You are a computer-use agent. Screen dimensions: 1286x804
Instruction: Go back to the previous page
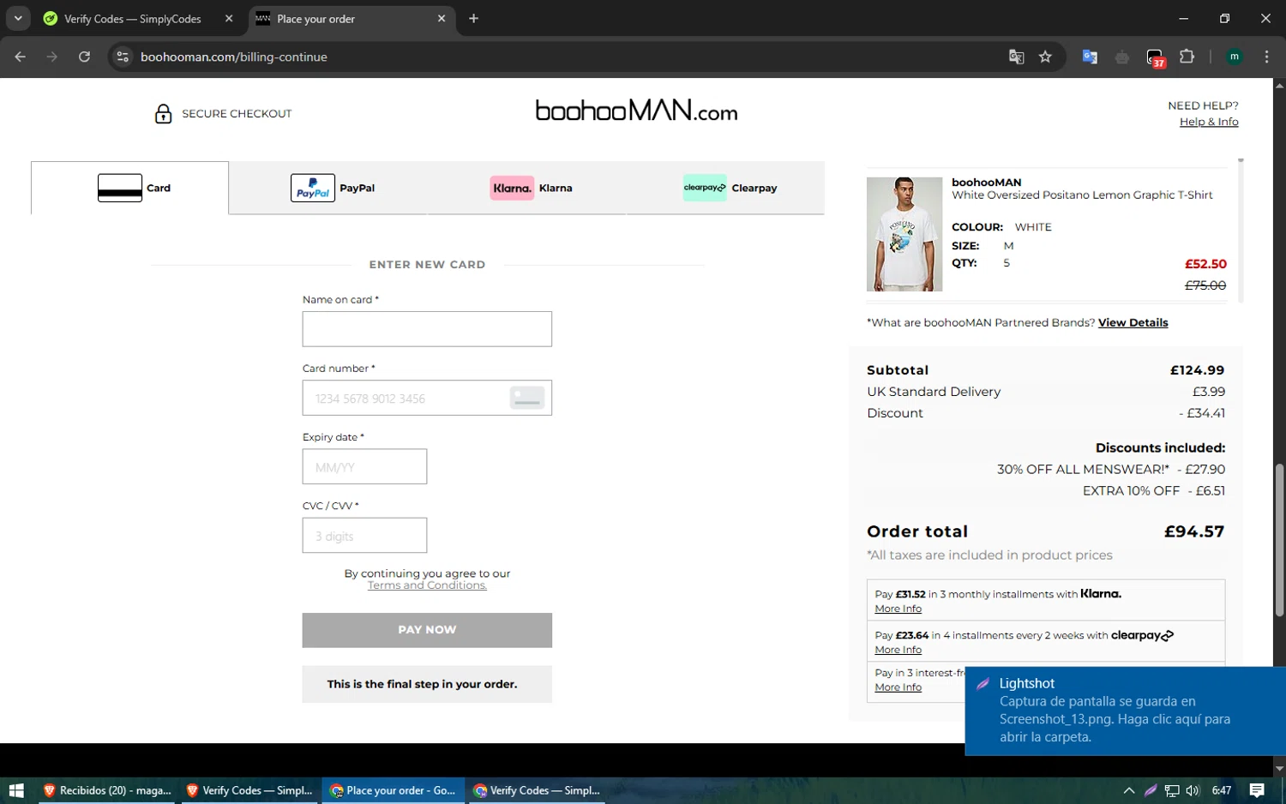[21, 57]
